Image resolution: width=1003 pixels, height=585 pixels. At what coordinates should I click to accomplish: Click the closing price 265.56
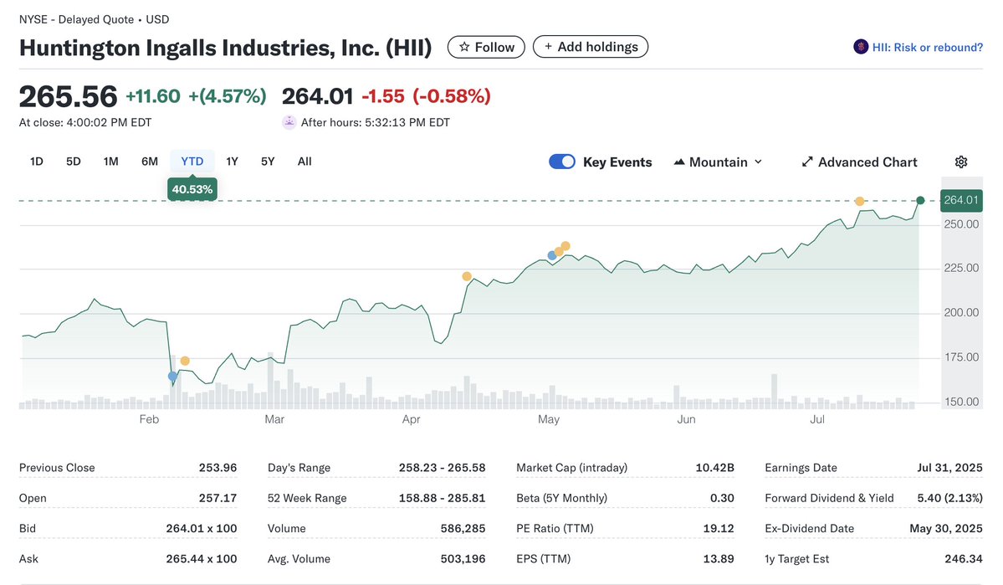pos(68,96)
